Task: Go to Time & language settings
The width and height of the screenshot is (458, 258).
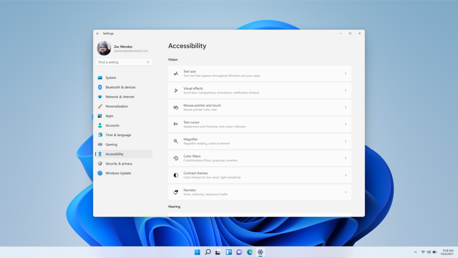Action: coord(124,135)
